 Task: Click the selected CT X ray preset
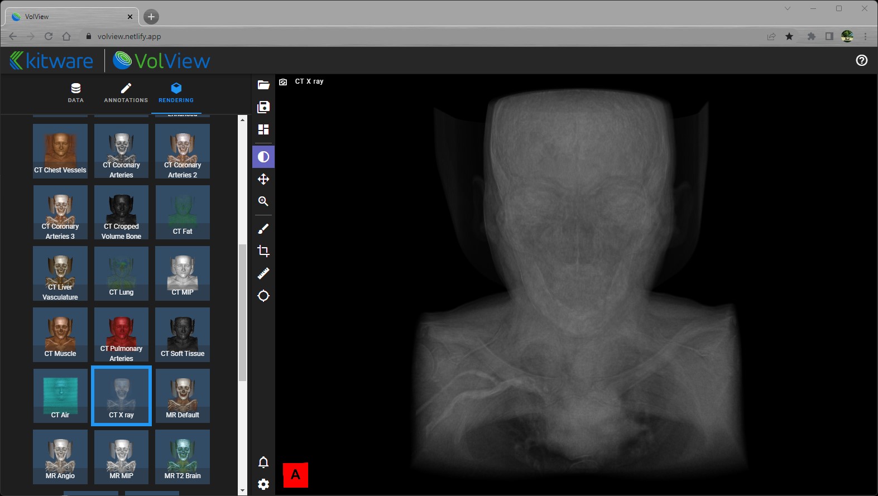pyautogui.click(x=121, y=396)
